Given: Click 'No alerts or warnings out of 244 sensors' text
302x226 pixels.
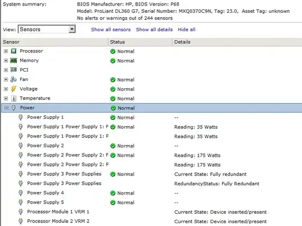Looking at the screenshot, I should click(x=125, y=18).
